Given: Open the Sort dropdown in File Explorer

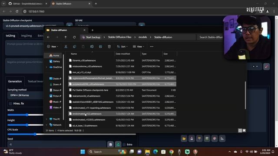Looking at the screenshot, I should pos(122,46).
